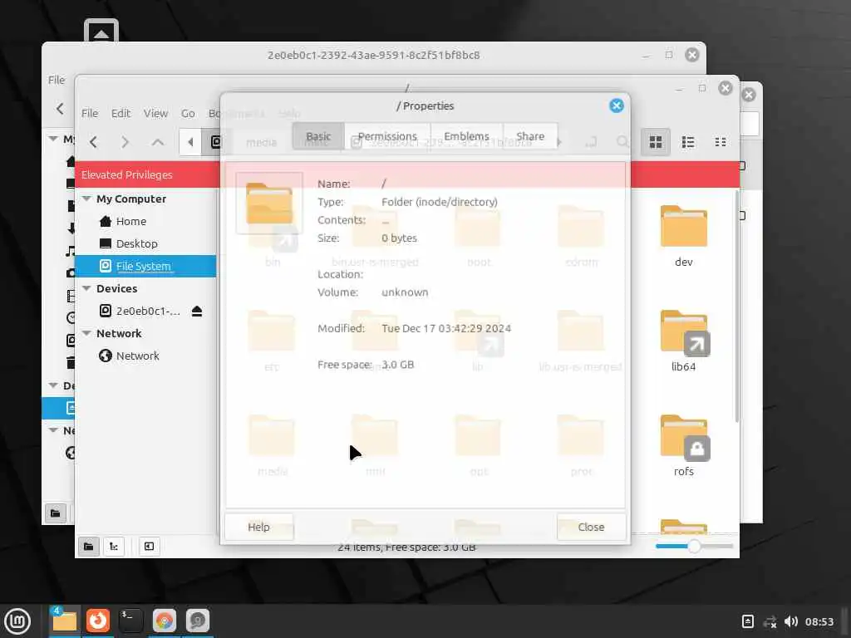
Task: Open removable drives tray icon
Action: pos(747,621)
